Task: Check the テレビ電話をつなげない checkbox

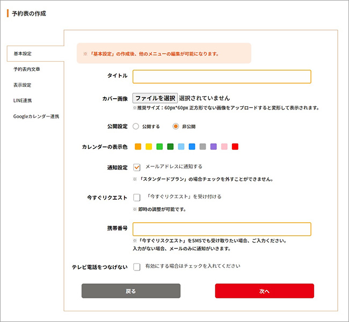Action: tap(136, 266)
